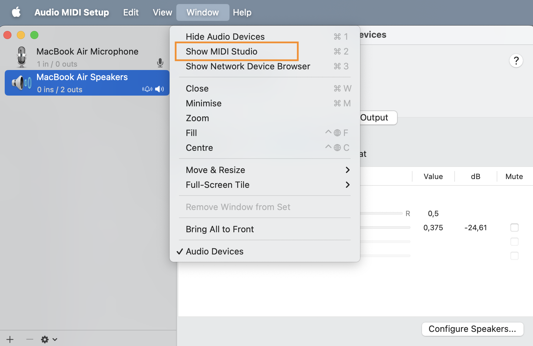Viewport: 533px width, 346px height.
Task: Select Zoom from the Window menu
Action: pos(265,118)
